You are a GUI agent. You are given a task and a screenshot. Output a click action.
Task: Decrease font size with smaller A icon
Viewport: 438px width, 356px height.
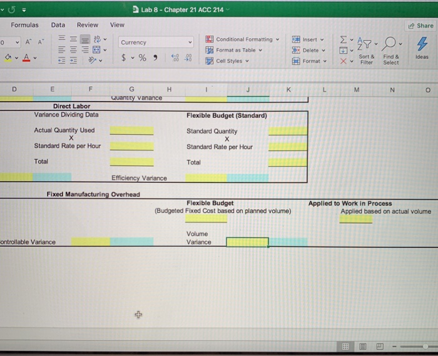[41, 42]
